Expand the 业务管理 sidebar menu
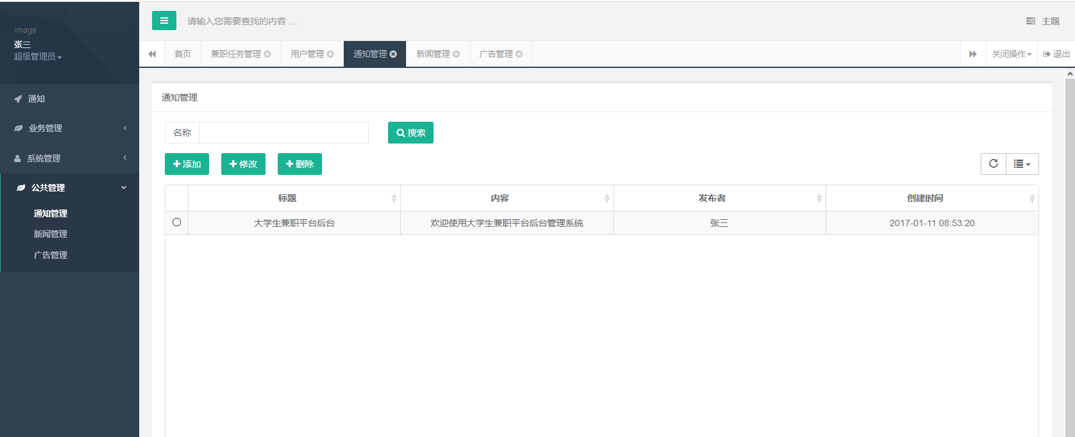The height and width of the screenshot is (437, 1075). (x=69, y=128)
